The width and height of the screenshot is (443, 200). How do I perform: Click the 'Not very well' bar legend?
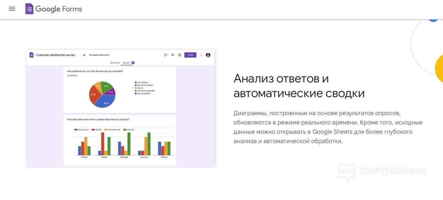pos(81,130)
